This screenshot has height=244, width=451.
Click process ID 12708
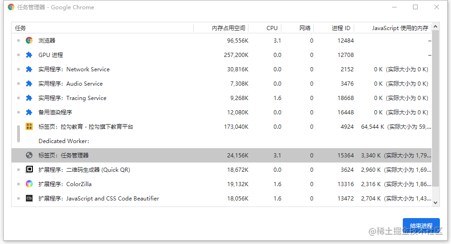[x=345, y=55]
